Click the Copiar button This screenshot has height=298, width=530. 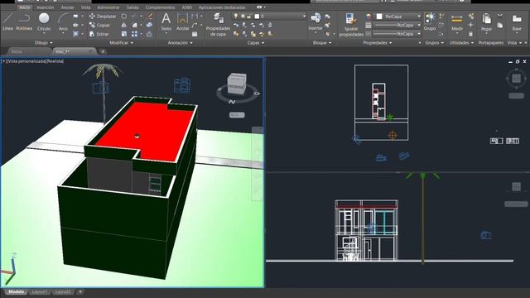[99, 26]
